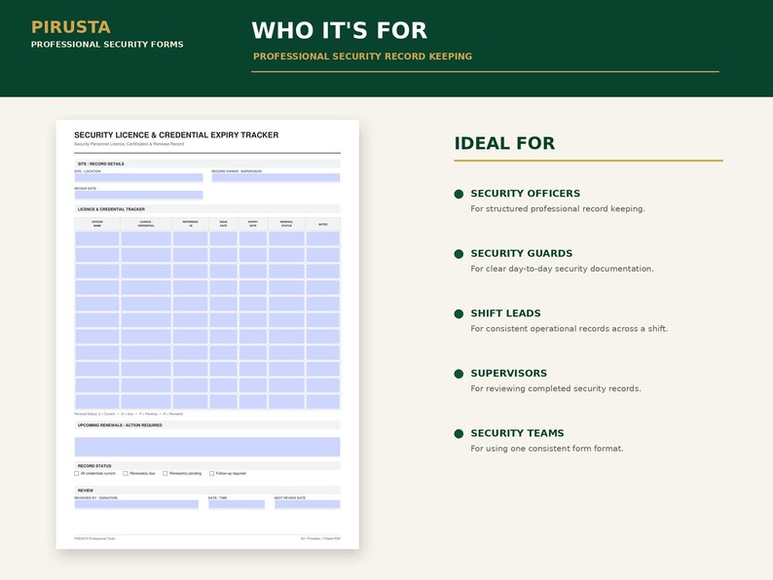The width and height of the screenshot is (773, 580).
Task: Click the Next Review Date field
Action: click(x=307, y=505)
